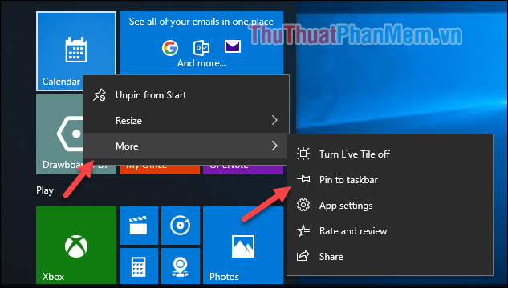Click the orange My Office tile
The image size is (508, 288).
pyautogui.click(x=160, y=170)
